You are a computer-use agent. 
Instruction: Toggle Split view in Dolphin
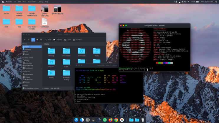(67, 40)
